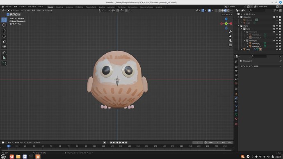Switch to the Sculpting workspace tab
Viewport: 283px width, 159px height.
click(x=69, y=7)
